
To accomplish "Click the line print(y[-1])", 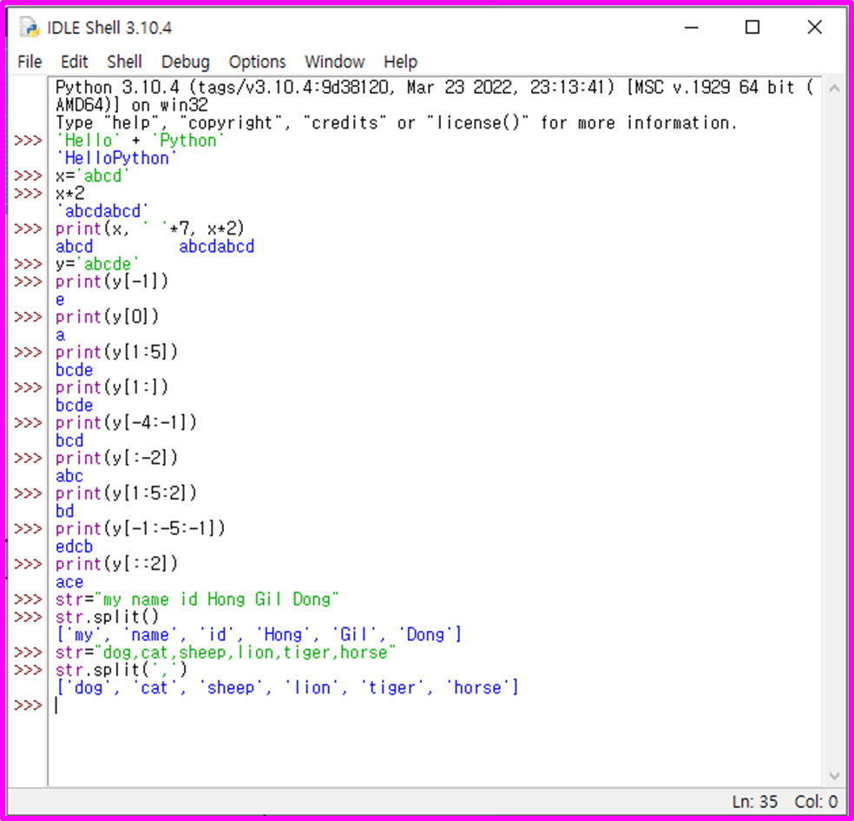I will click(x=112, y=281).
